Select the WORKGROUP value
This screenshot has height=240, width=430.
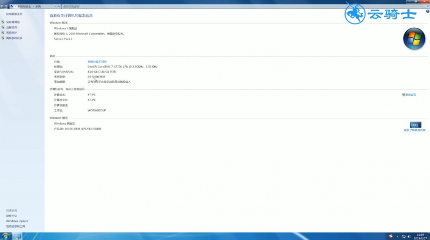click(x=97, y=110)
